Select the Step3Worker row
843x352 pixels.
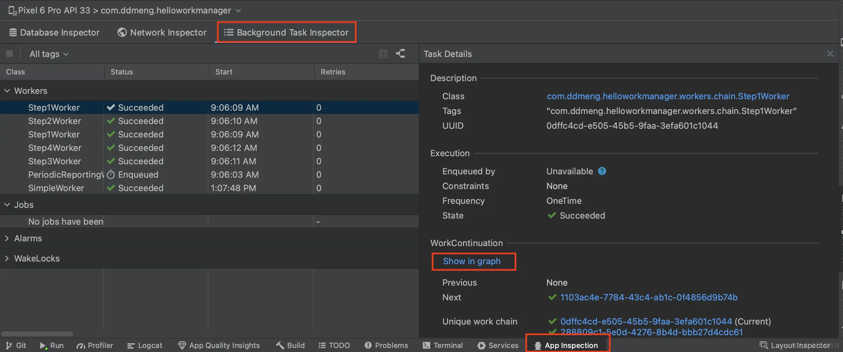click(x=209, y=161)
